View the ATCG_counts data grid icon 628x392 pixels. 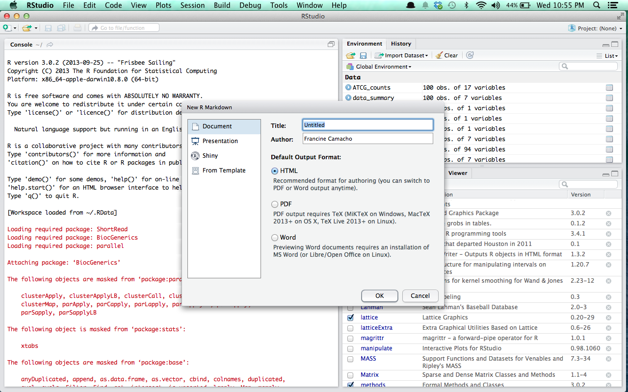(x=609, y=88)
